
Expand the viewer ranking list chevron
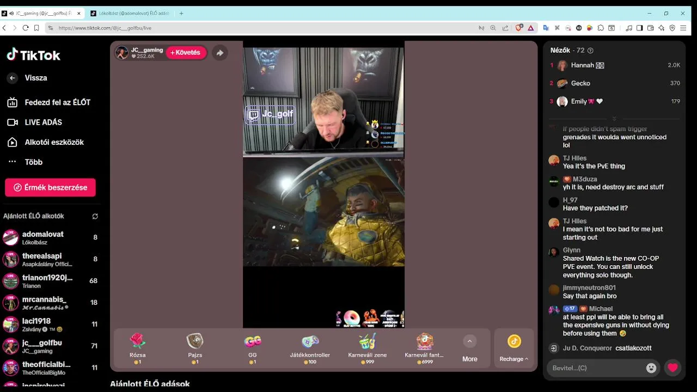(x=614, y=119)
